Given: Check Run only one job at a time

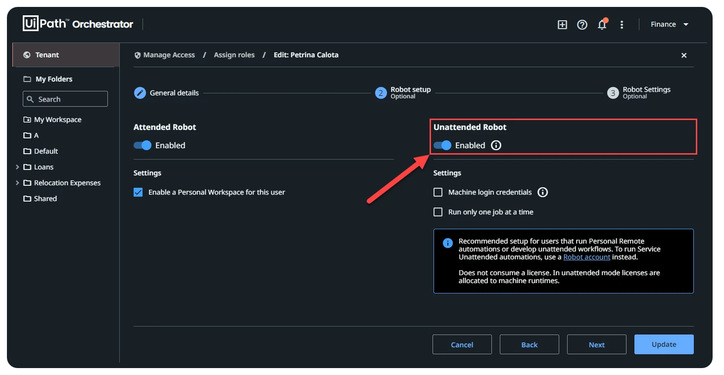Looking at the screenshot, I should click(438, 212).
